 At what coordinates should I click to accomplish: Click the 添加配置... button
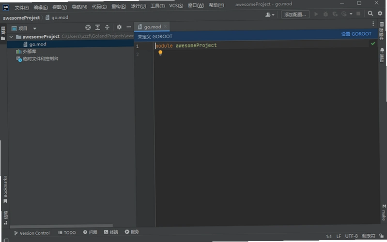point(295,14)
